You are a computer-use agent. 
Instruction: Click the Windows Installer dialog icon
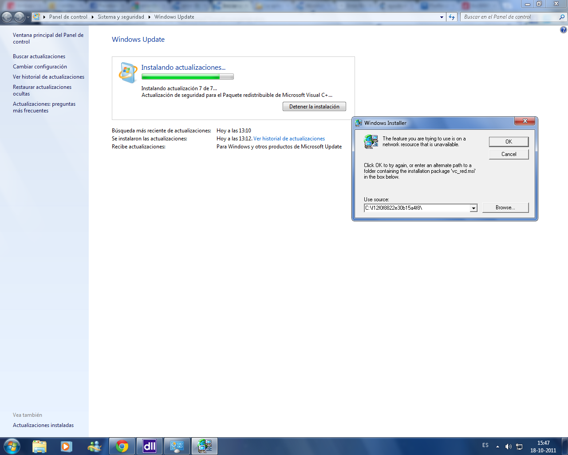pyautogui.click(x=371, y=141)
